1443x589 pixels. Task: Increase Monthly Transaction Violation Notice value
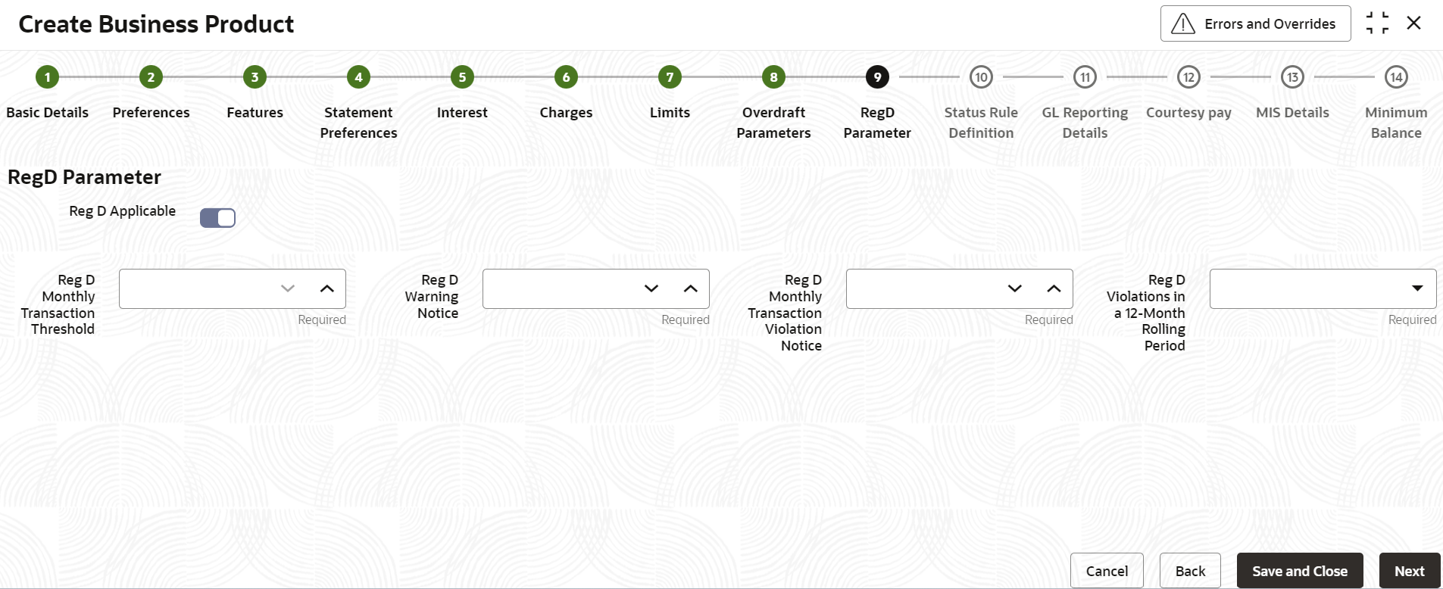tap(1054, 288)
